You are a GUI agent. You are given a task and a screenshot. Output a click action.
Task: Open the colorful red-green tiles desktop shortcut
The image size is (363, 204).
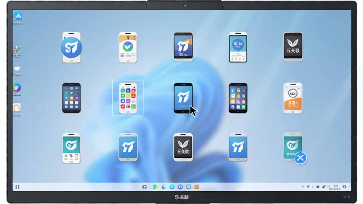[17, 49]
